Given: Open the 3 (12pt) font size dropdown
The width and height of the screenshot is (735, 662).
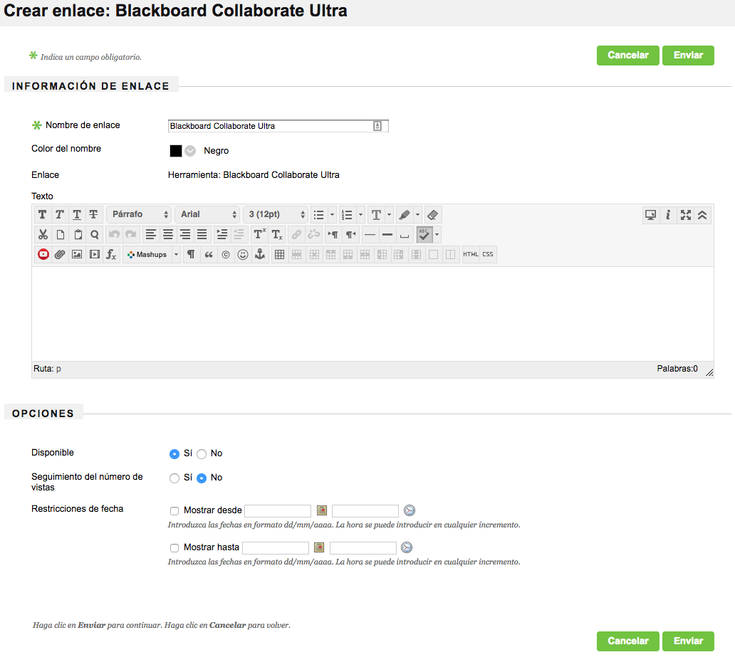Looking at the screenshot, I should pyautogui.click(x=276, y=214).
